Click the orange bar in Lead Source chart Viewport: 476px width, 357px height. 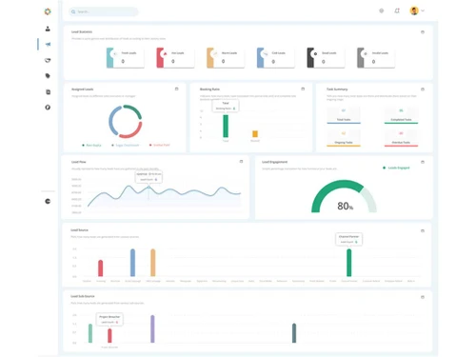click(153, 263)
